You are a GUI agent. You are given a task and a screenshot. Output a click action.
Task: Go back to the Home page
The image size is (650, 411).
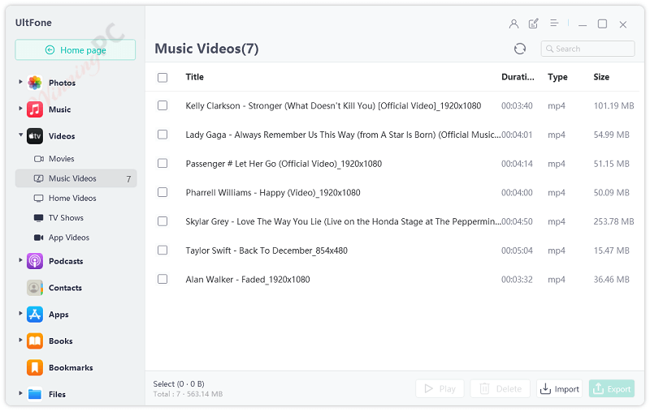76,50
